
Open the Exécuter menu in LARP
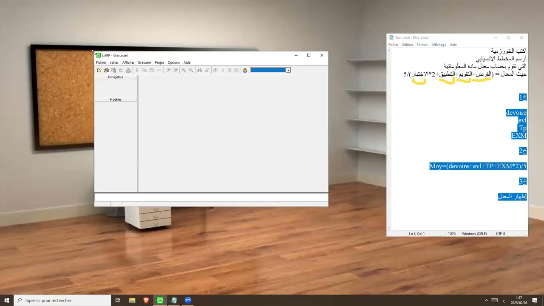pyautogui.click(x=144, y=62)
